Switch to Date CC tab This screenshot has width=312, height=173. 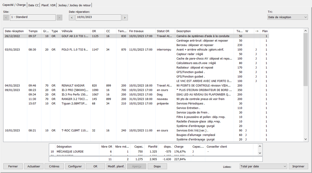[33, 5]
